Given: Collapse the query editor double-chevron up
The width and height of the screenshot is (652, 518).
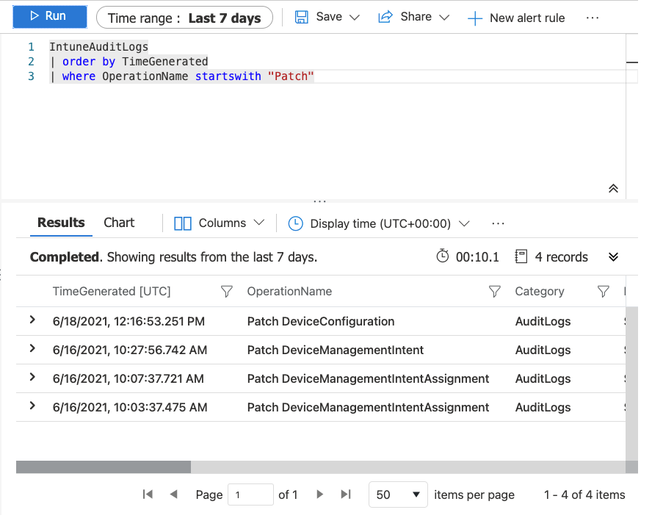Looking at the screenshot, I should pos(613,189).
